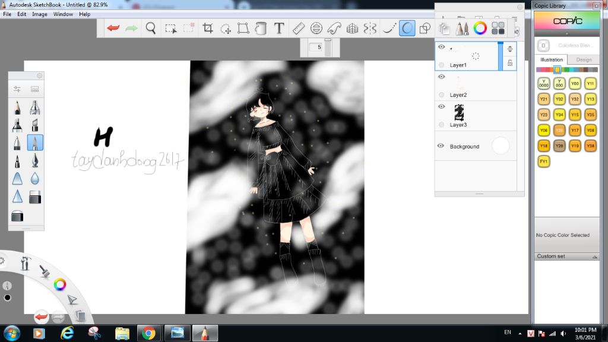The height and width of the screenshot is (342, 608).
Task: Switch to the Design tab in Copic Library
Action: 584,60
